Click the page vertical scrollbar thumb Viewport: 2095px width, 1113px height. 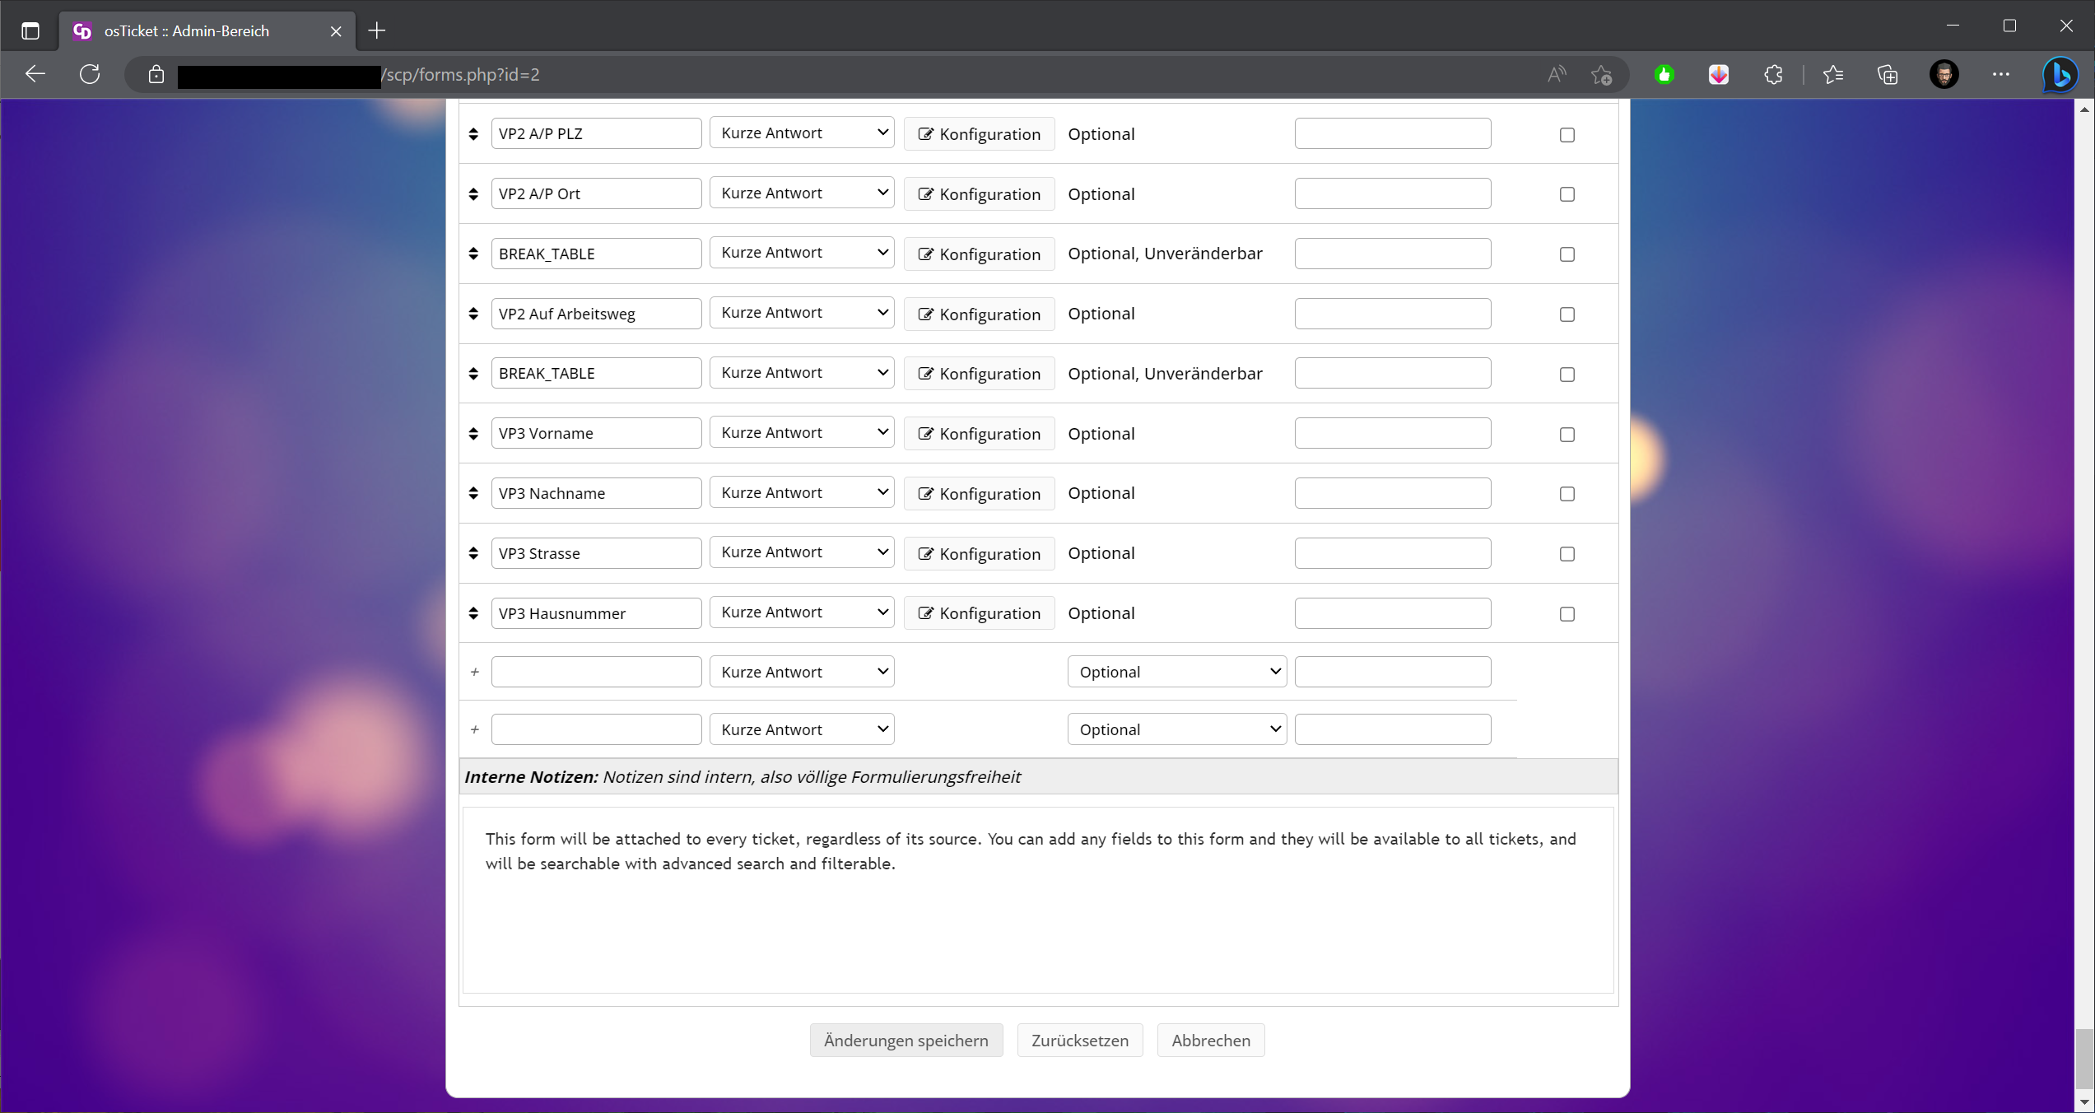pos(2084,1058)
